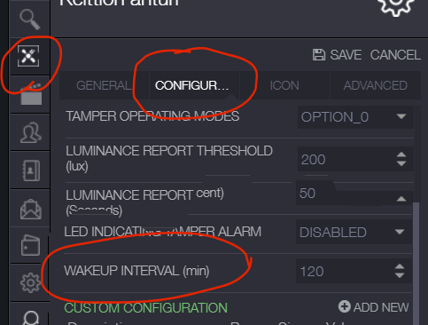The width and height of the screenshot is (428, 325).
Task: Click the large gear icon at top right
Action: click(x=395, y=5)
